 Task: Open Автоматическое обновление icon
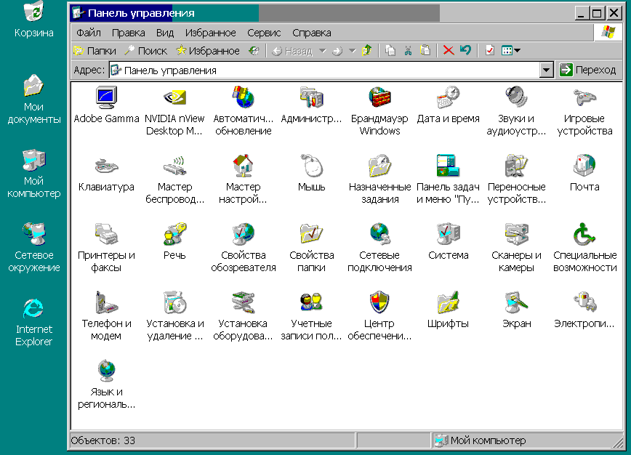click(x=243, y=111)
